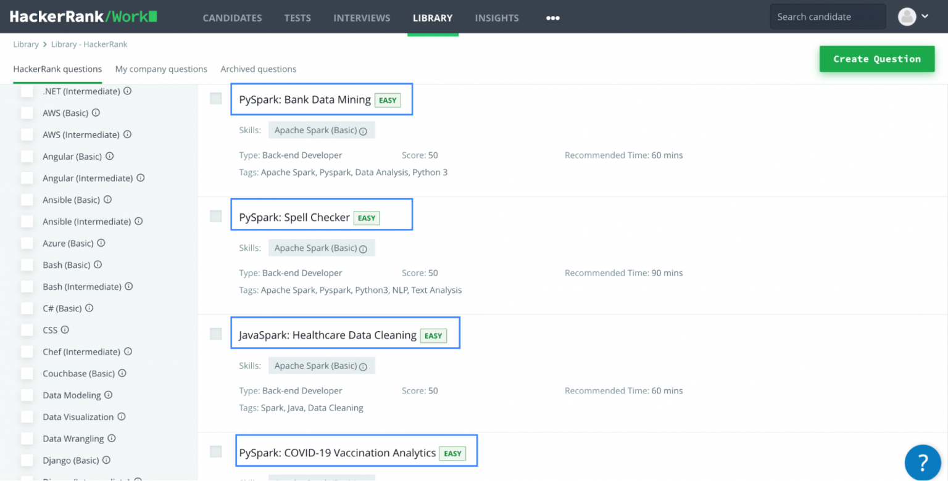The height and width of the screenshot is (481, 948).
Task: Click the info icon next to Bash (Intermediate)
Action: (128, 286)
